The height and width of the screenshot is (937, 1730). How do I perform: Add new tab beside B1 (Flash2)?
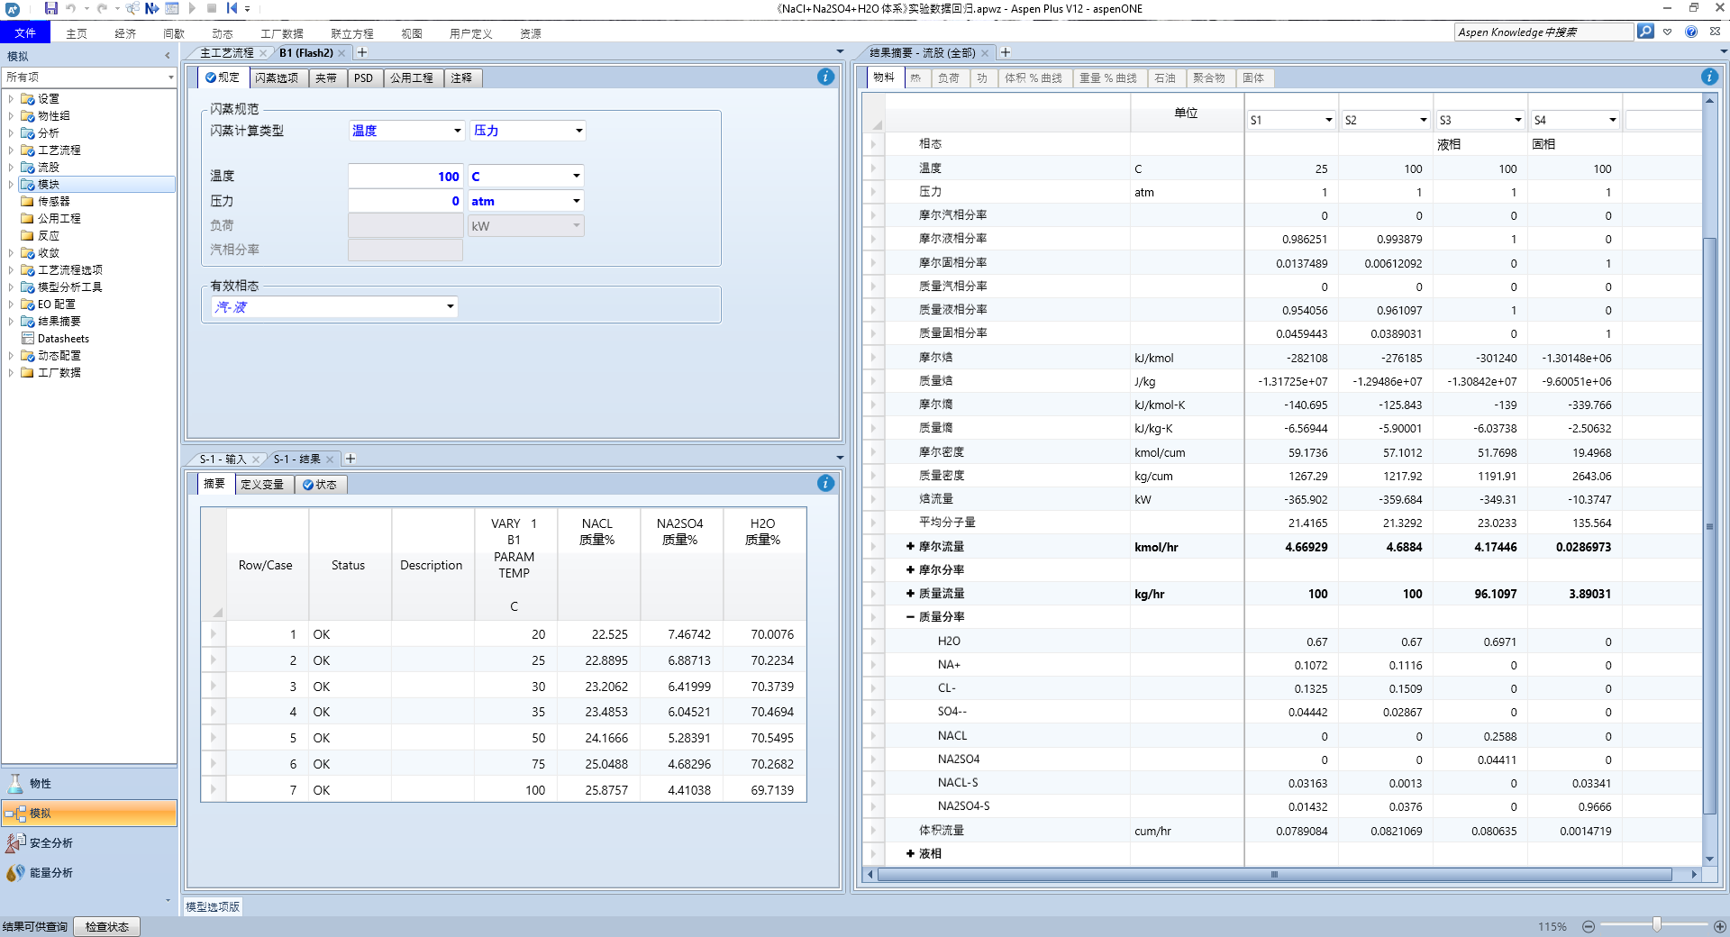pyautogui.click(x=362, y=53)
